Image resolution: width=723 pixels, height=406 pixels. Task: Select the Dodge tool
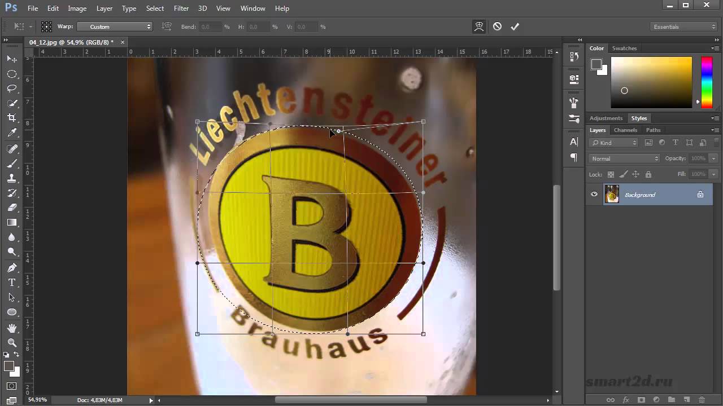(x=12, y=251)
